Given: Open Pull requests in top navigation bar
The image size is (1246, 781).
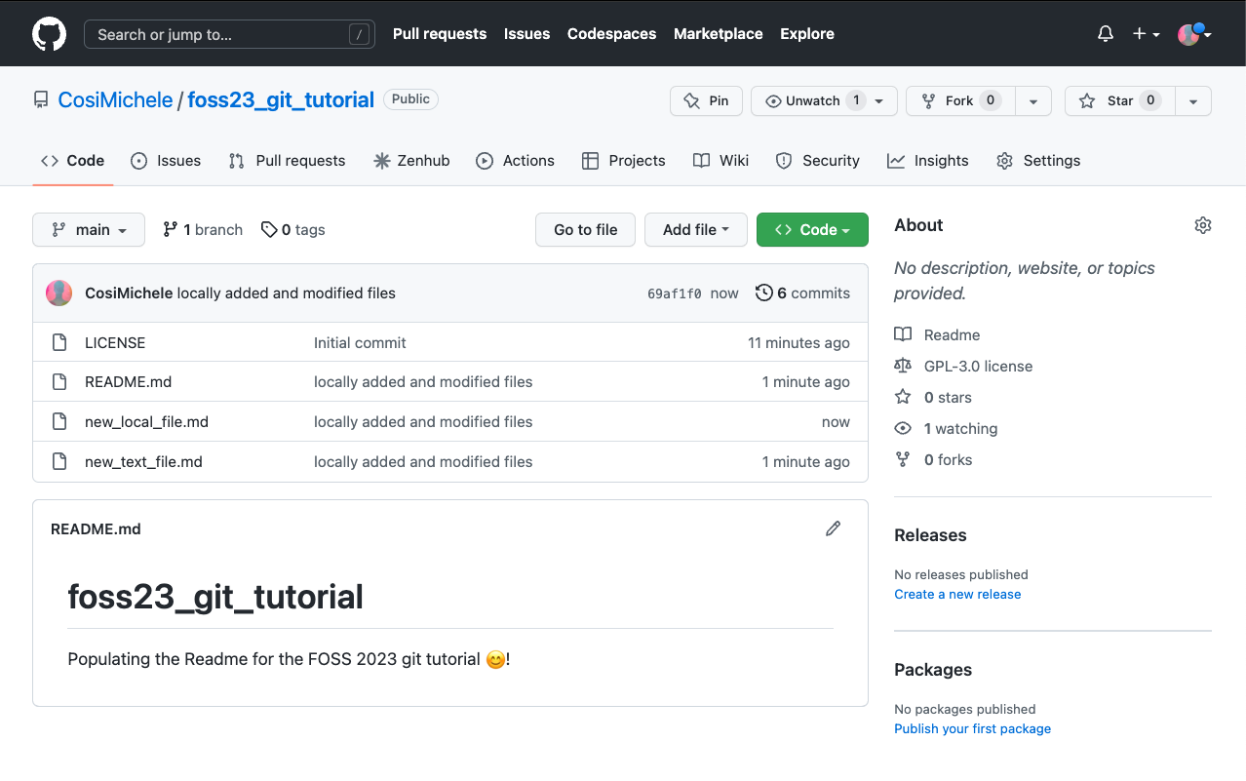Looking at the screenshot, I should pyautogui.click(x=440, y=34).
